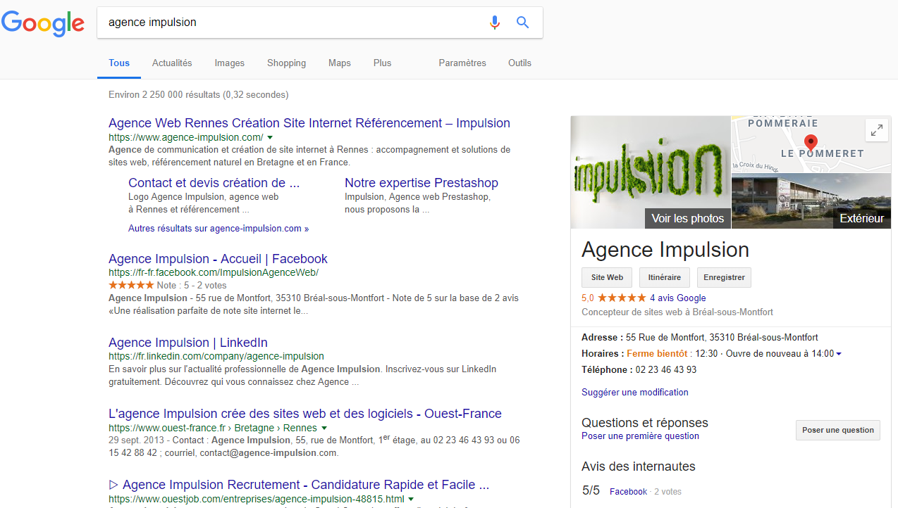Click the Itinéraire button
The image size is (898, 508).
click(664, 277)
